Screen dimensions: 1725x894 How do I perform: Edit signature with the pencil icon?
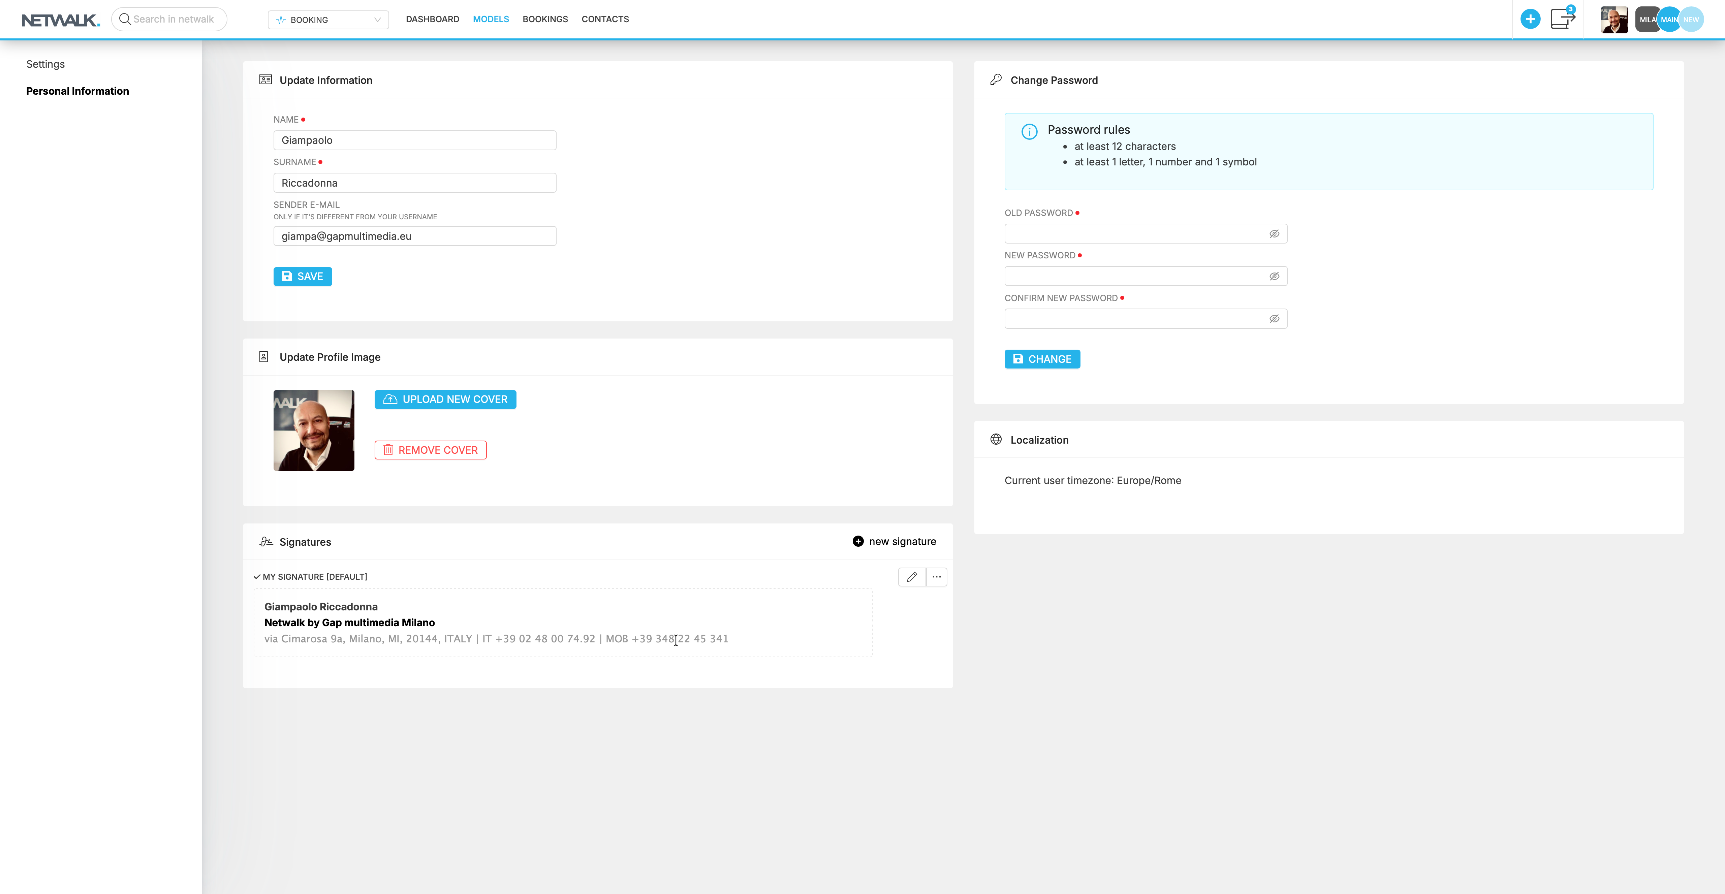912,577
